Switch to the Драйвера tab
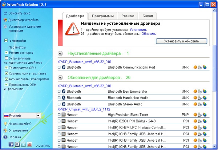This screenshot has width=218, height=150. 75,16
